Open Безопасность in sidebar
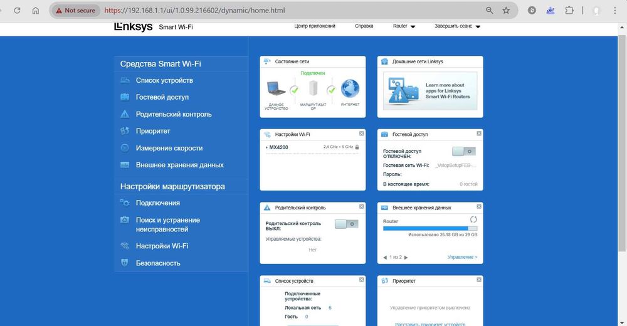Screen dimensions: 627x326 [158, 263]
